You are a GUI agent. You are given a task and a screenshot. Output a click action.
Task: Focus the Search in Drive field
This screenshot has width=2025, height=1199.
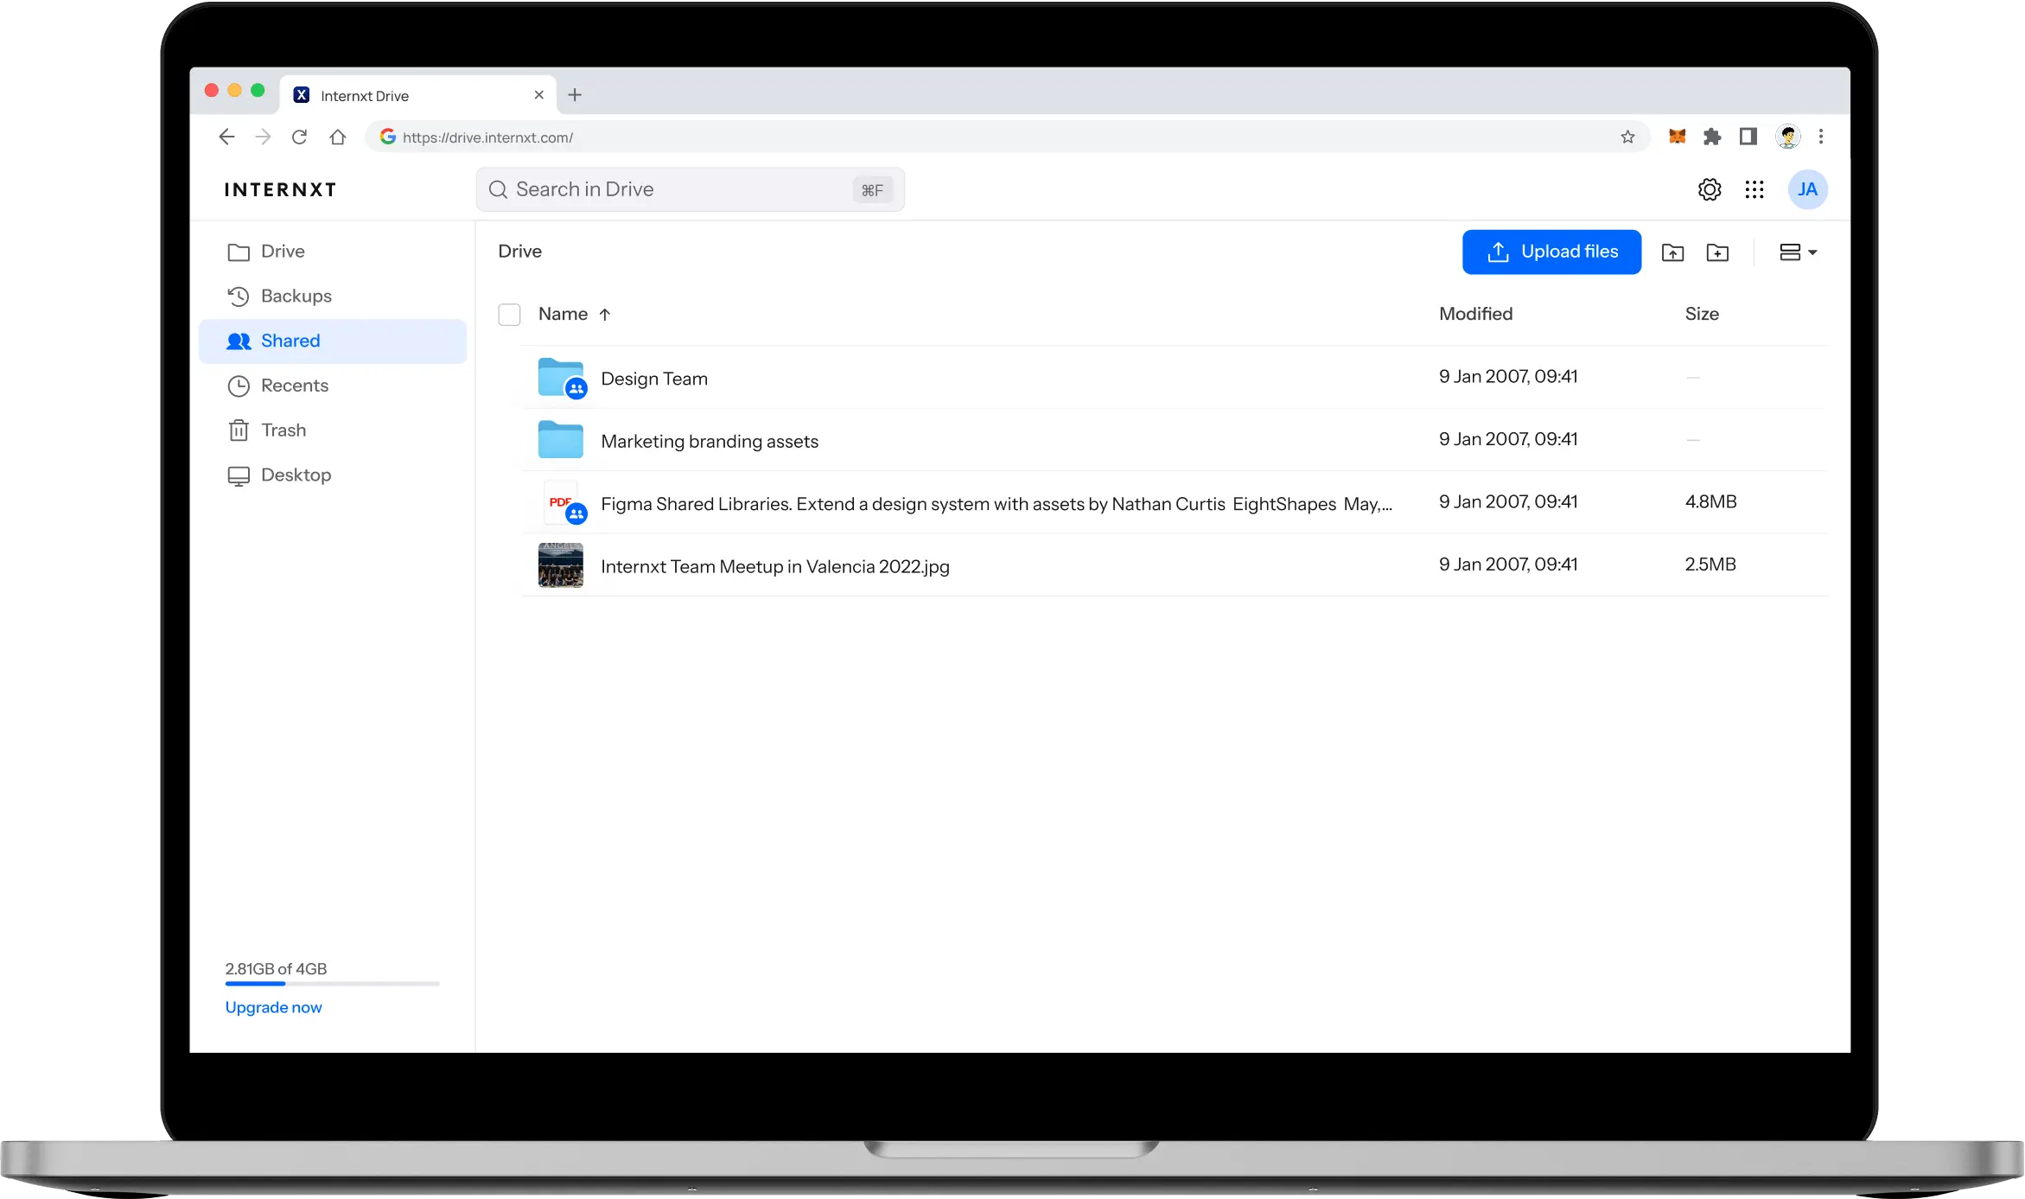[690, 189]
